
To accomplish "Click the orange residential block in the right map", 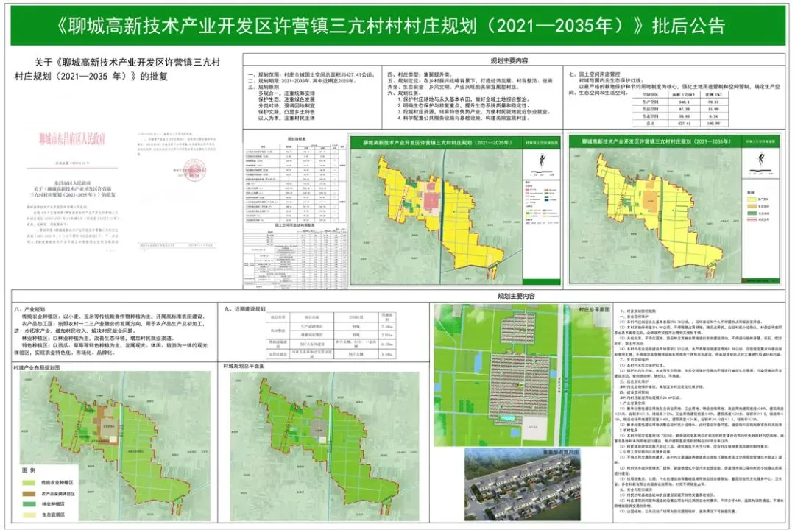I will coord(651,202).
